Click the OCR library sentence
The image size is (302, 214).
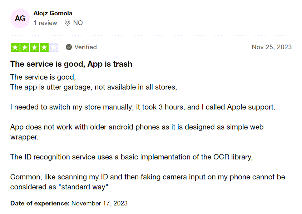click(132, 157)
